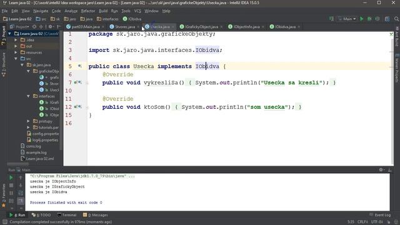Click the Make Project build icon

pos(331,19)
